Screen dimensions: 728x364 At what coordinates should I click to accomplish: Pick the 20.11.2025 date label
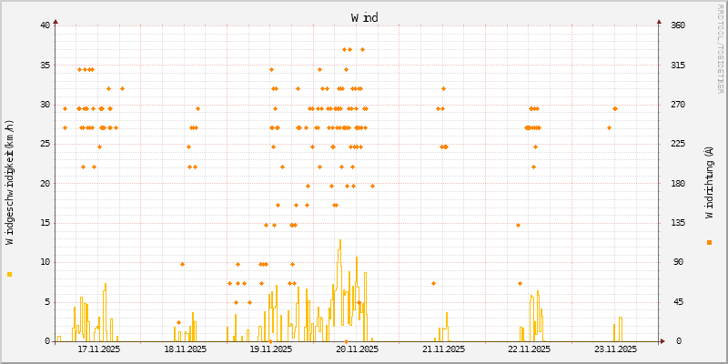pos(357,349)
